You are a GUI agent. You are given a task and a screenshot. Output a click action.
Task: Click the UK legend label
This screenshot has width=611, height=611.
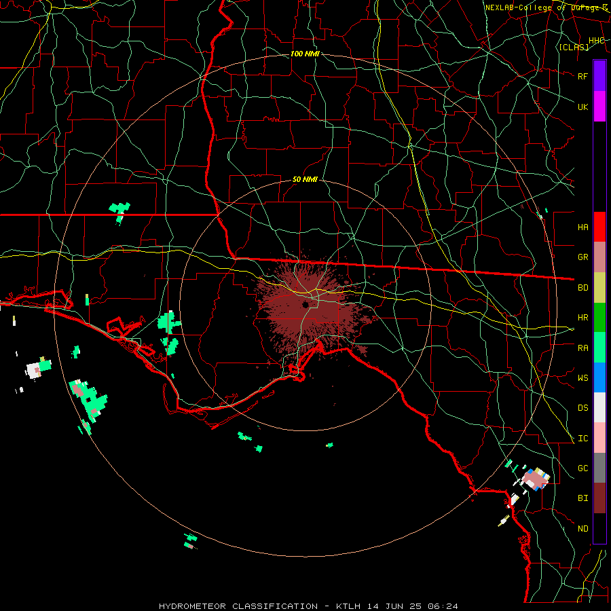tap(583, 107)
